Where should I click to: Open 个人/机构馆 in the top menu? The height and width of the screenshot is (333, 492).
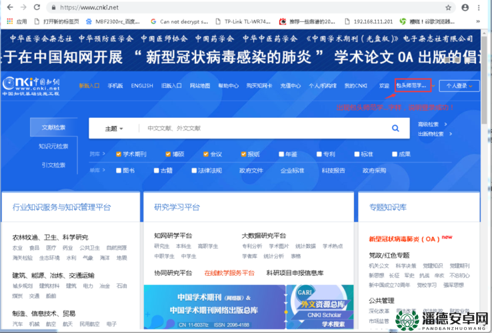coord(322,86)
